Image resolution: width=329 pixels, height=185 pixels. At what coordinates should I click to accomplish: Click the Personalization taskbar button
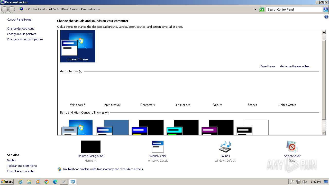tap(73, 182)
